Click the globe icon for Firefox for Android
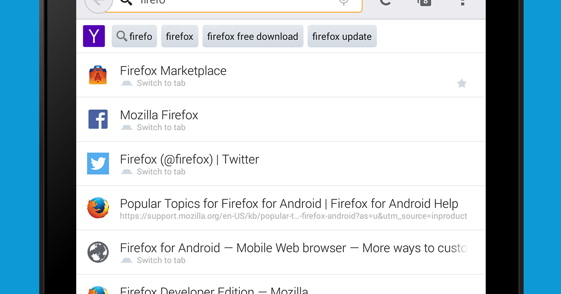 pyautogui.click(x=98, y=252)
